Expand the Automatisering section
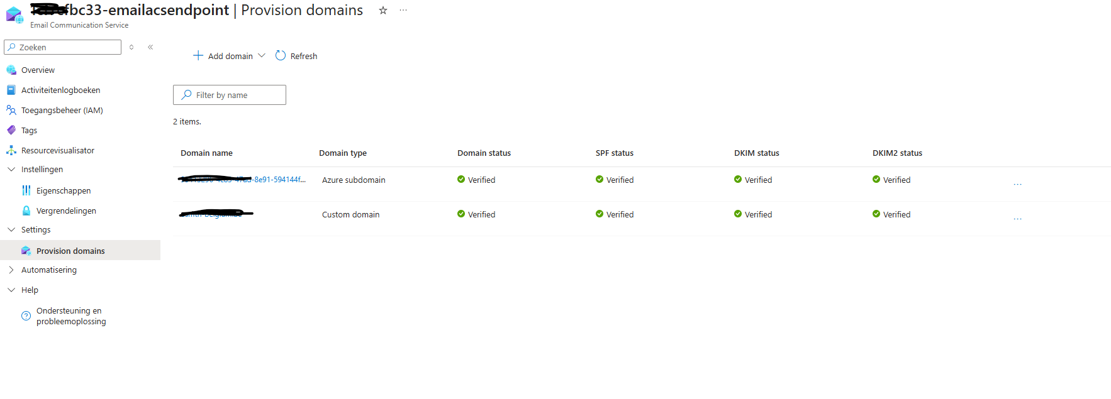1111x399 pixels. [11, 270]
